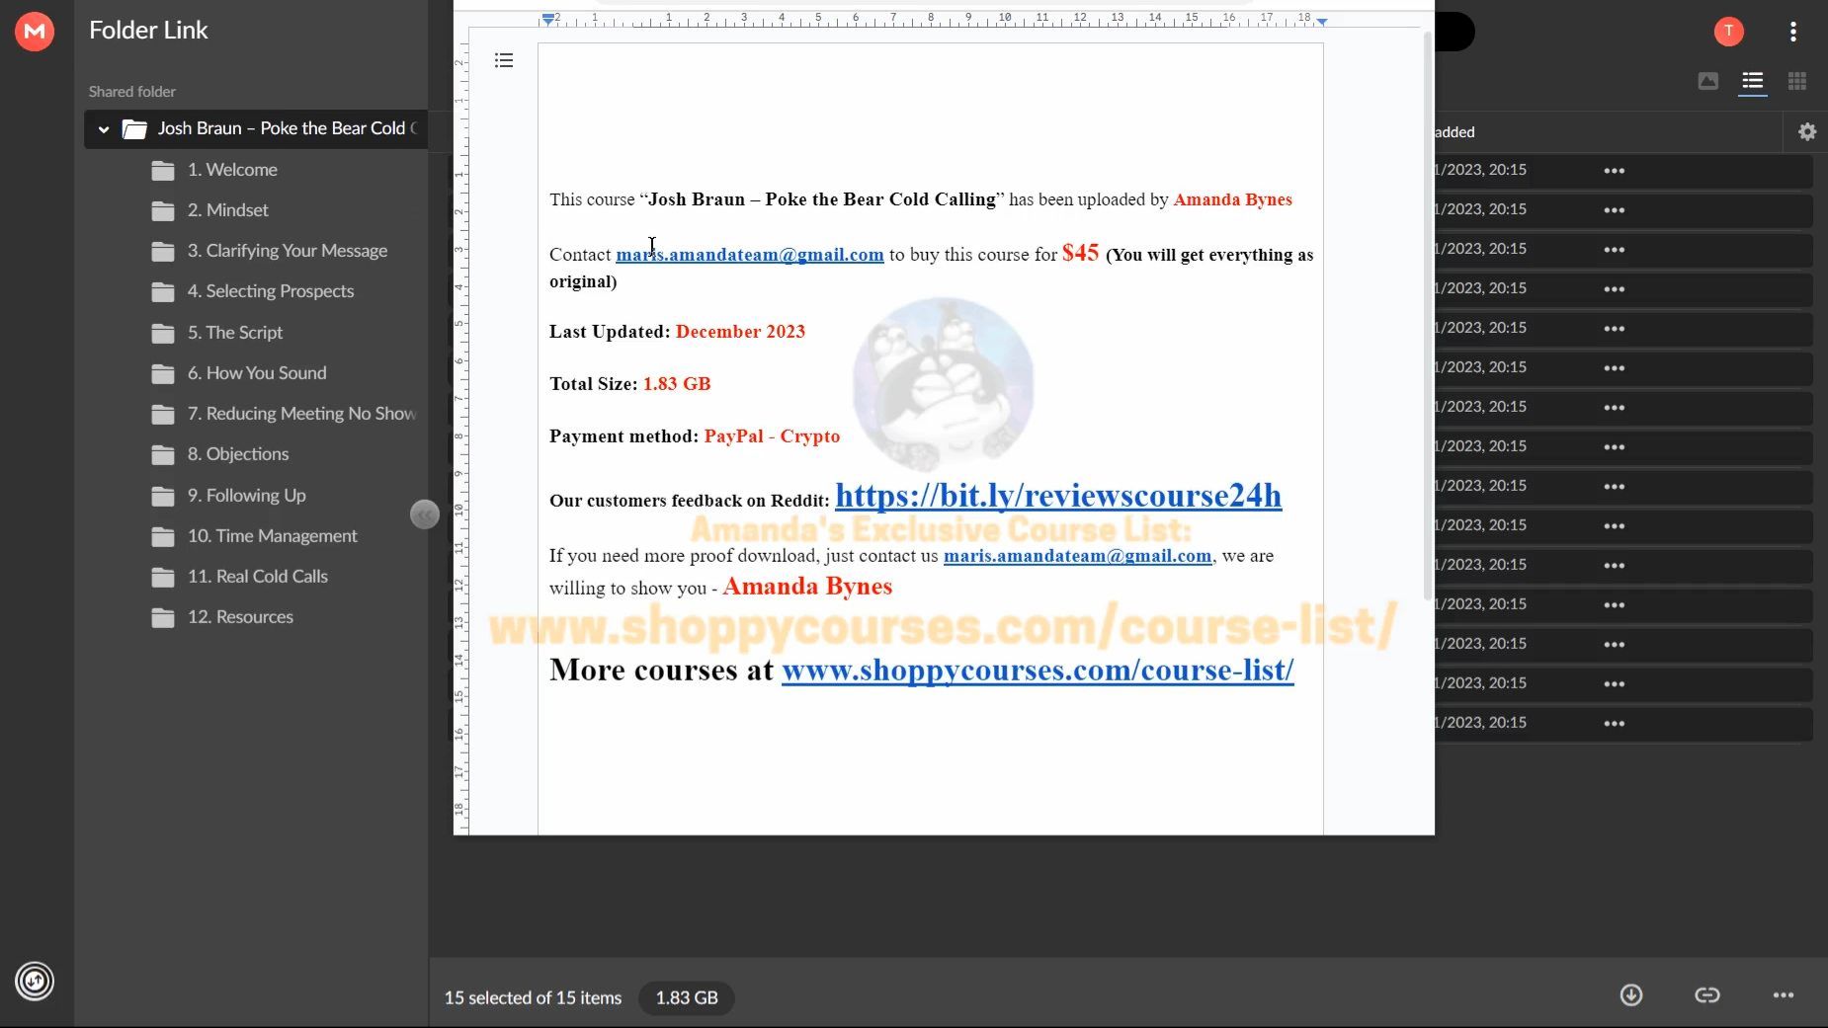Open shoppycourses.com/course-list link
Screen dimensions: 1828x1028
(1038, 670)
